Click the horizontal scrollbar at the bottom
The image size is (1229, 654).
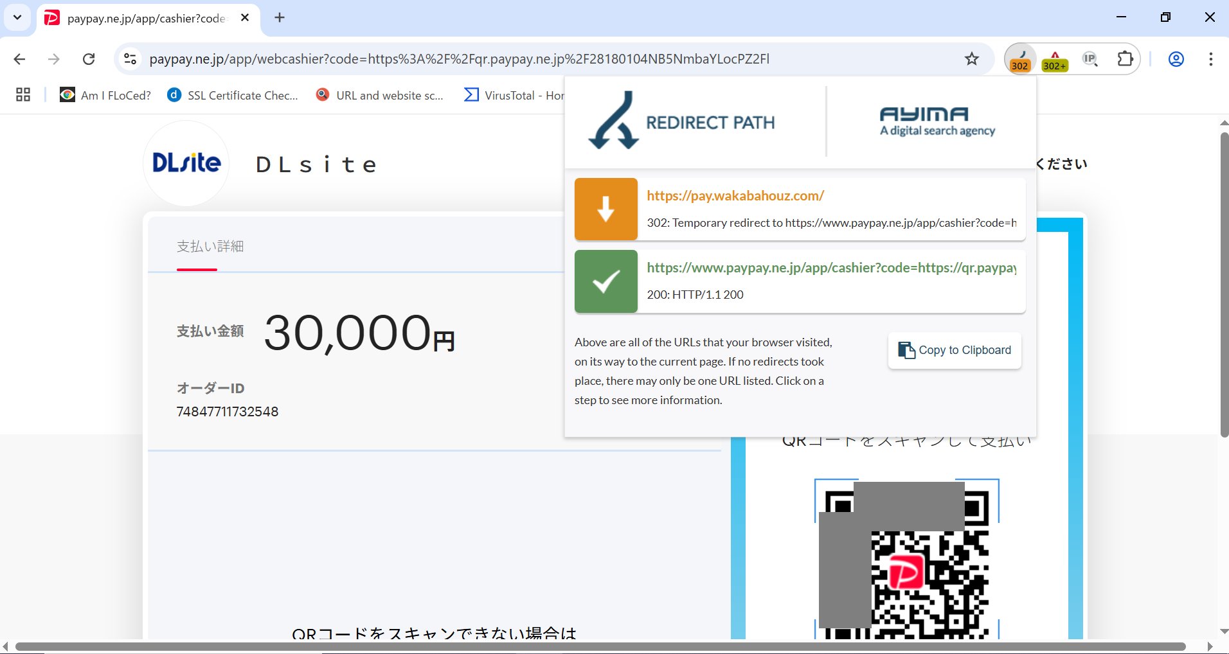pos(600,646)
